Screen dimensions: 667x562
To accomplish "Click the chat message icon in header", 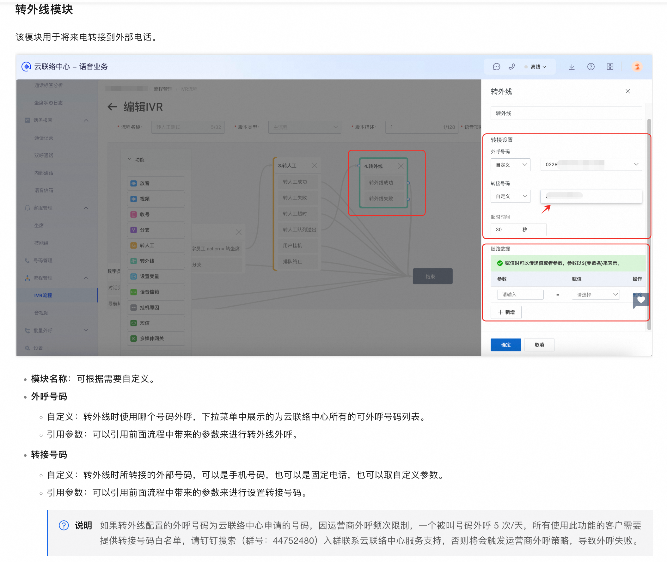I will 496,67.
